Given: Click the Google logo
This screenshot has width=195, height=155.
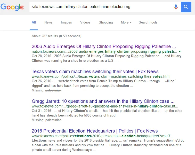Looking at the screenshot, I should tap(12, 7).
